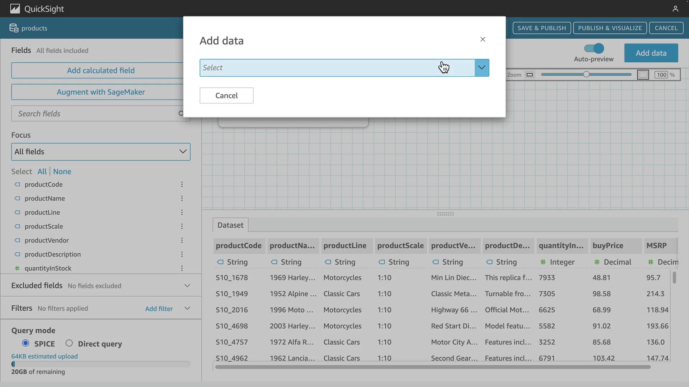Screen dimensions: 689x387
Task: Open the user account icon
Action: point(675,9)
